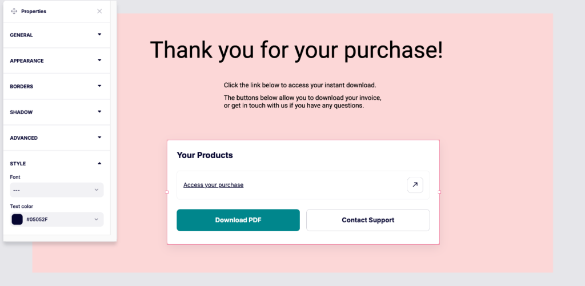Open the Font dropdown
Image resolution: width=585 pixels, height=286 pixels.
[x=57, y=190]
